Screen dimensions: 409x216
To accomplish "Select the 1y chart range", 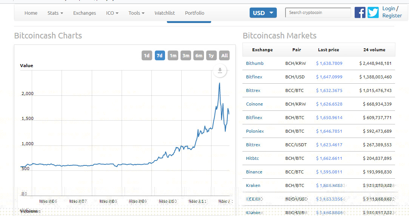I will 211,55.
